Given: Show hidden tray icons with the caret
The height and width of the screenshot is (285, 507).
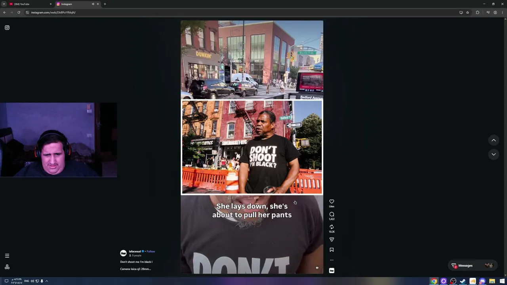Looking at the screenshot, I should tap(46, 281).
